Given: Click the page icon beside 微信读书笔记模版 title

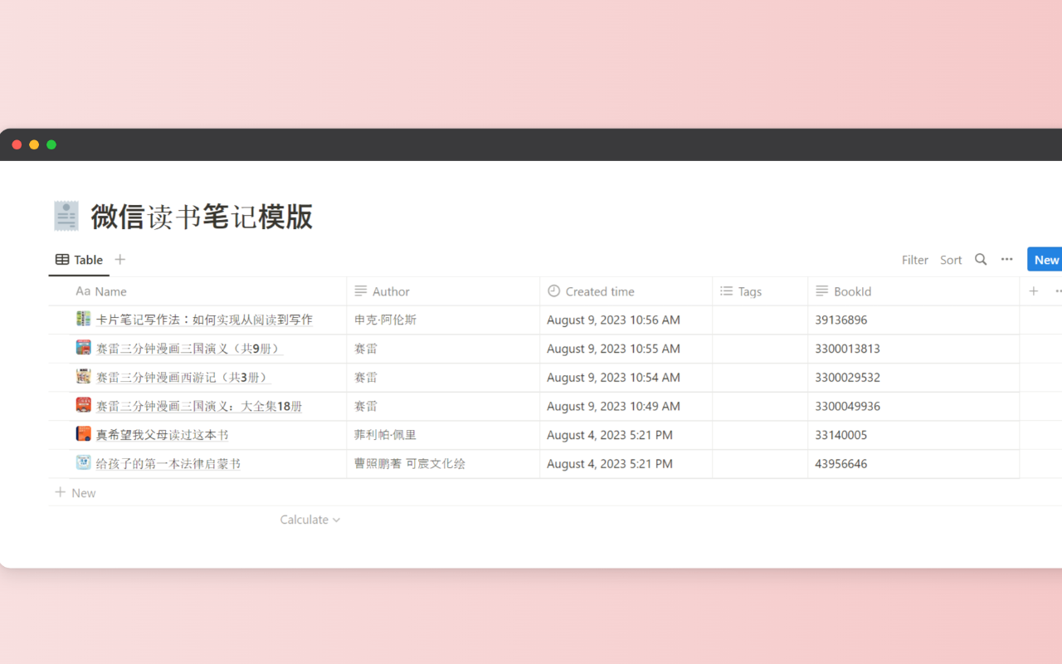Looking at the screenshot, I should coord(66,216).
